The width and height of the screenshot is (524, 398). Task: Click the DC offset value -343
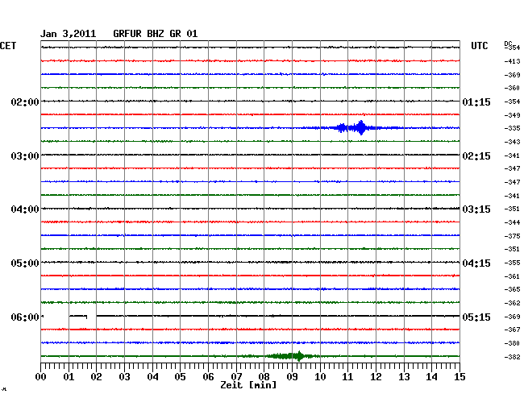(x=512, y=142)
